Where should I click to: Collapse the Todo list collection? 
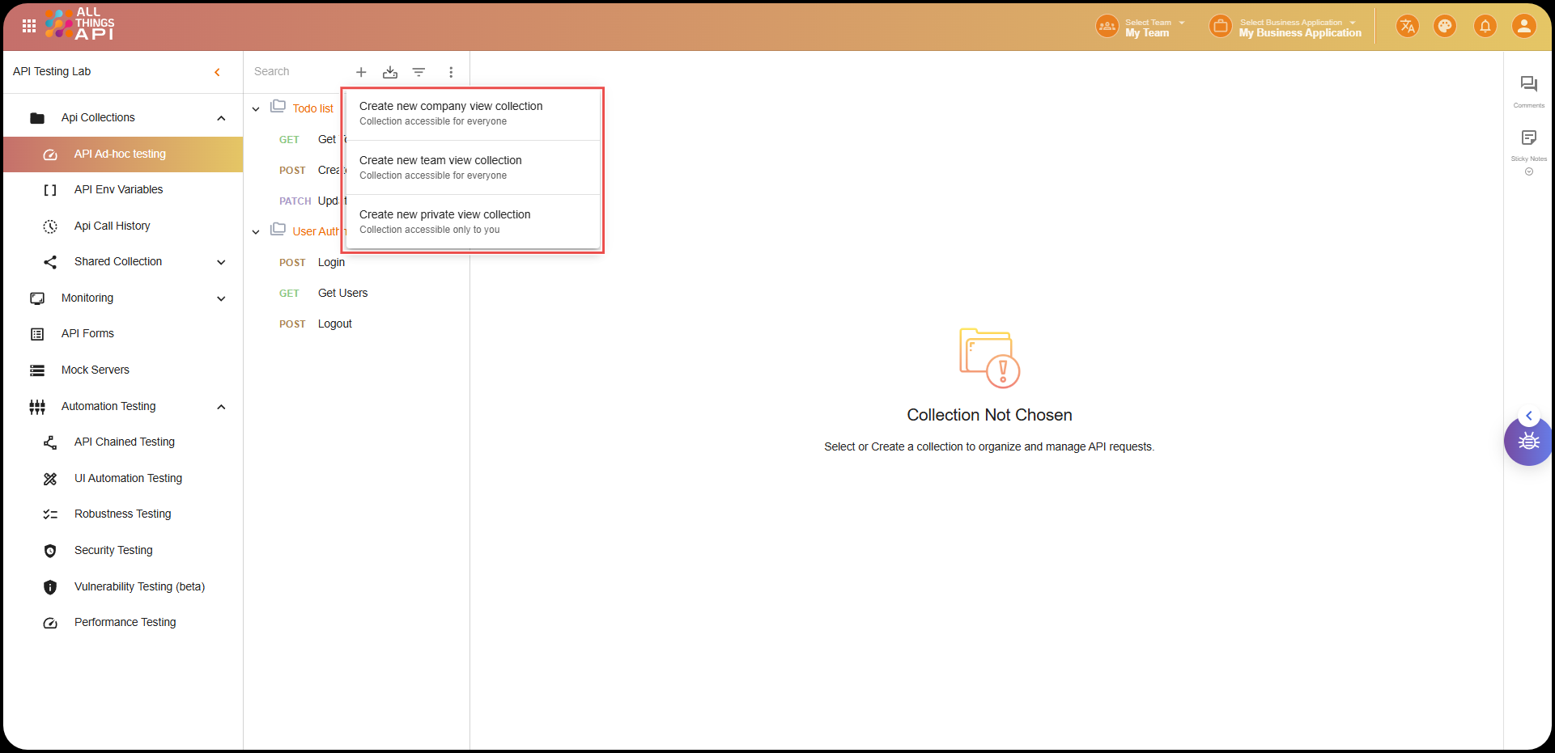[256, 108]
